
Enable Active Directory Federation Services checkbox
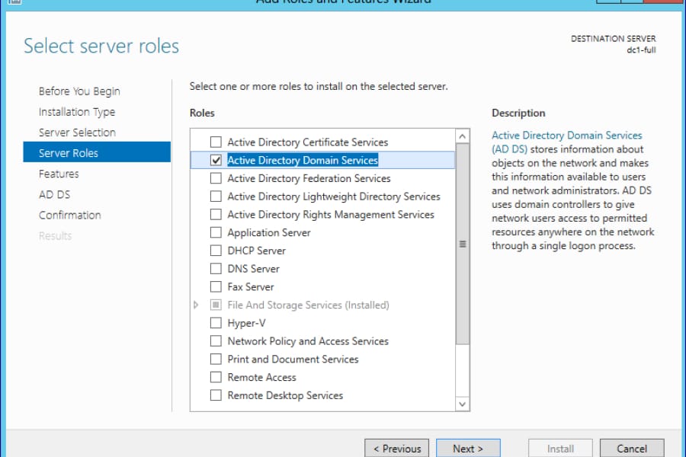click(216, 178)
